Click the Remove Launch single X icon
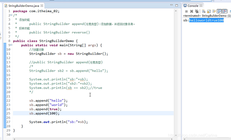The height and width of the screenshot is (140, 231). (191, 11)
